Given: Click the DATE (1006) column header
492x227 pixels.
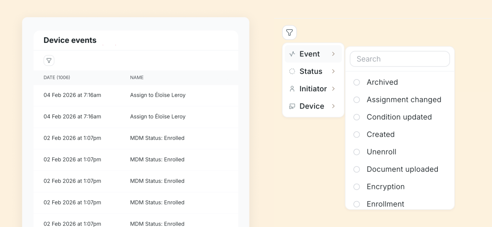Looking at the screenshot, I should point(57,77).
